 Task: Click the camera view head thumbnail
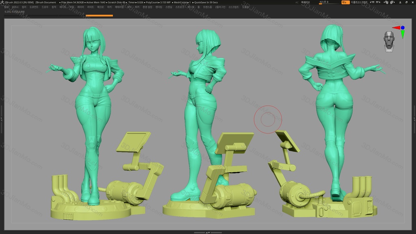tap(389, 41)
